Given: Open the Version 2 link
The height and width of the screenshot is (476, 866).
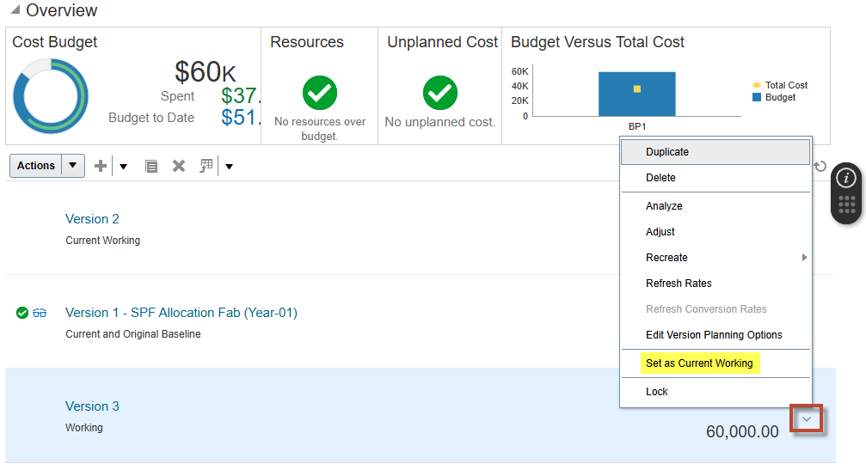Looking at the screenshot, I should pyautogui.click(x=92, y=219).
